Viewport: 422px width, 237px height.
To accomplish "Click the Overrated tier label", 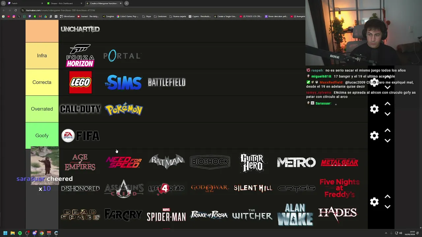I will click(42, 109).
